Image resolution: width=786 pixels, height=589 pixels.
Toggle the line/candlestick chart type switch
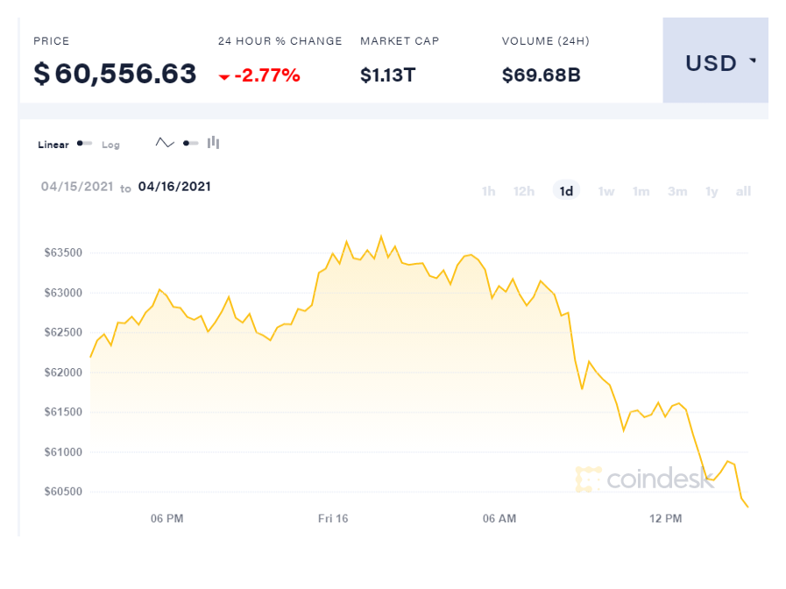tap(190, 144)
